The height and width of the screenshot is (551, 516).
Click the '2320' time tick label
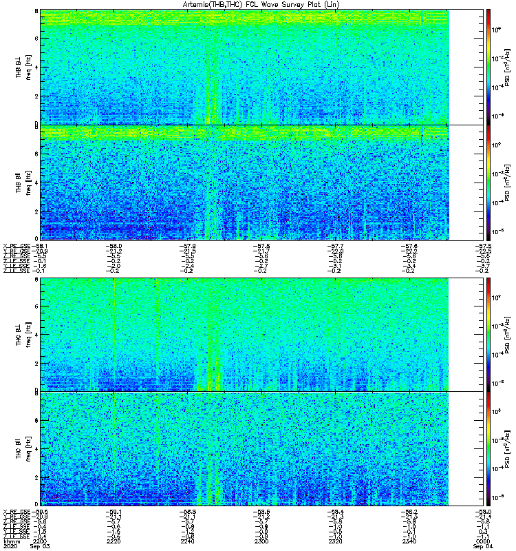335,541
